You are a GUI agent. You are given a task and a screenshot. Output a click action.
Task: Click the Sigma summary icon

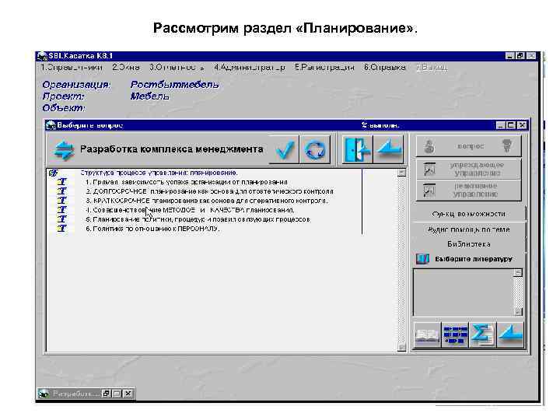pyautogui.click(x=482, y=334)
